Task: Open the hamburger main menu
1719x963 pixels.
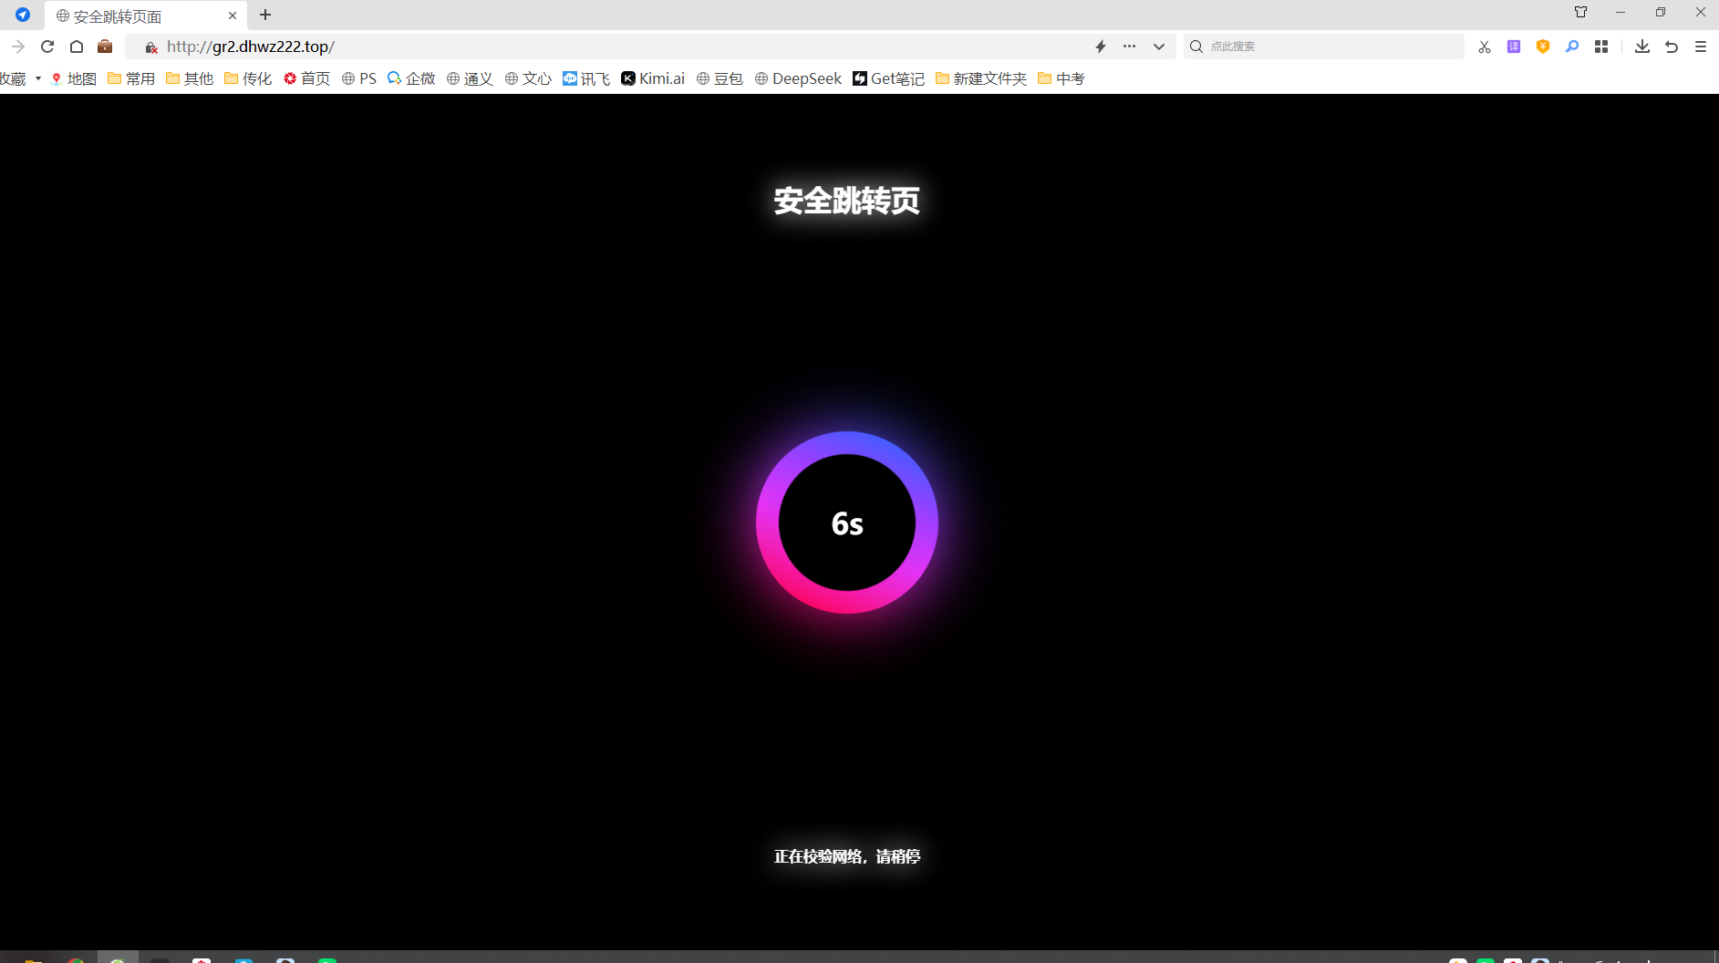Action: tap(1701, 47)
